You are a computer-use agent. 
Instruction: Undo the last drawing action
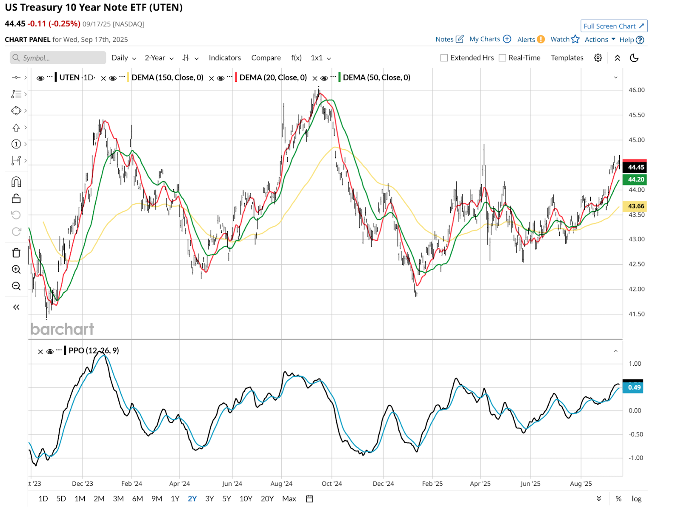tap(16, 215)
